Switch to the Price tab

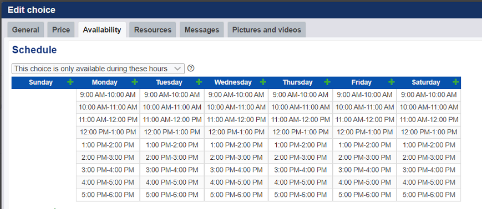pyautogui.click(x=61, y=30)
